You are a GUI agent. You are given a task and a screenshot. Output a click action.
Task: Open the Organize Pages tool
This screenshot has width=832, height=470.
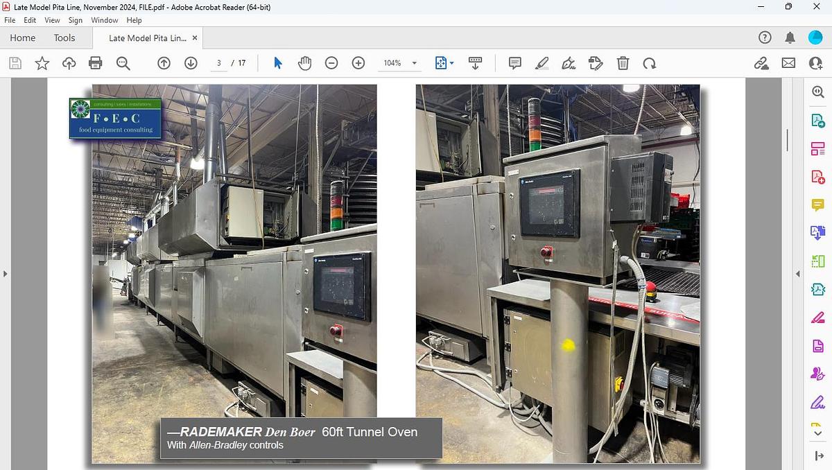pos(818,148)
